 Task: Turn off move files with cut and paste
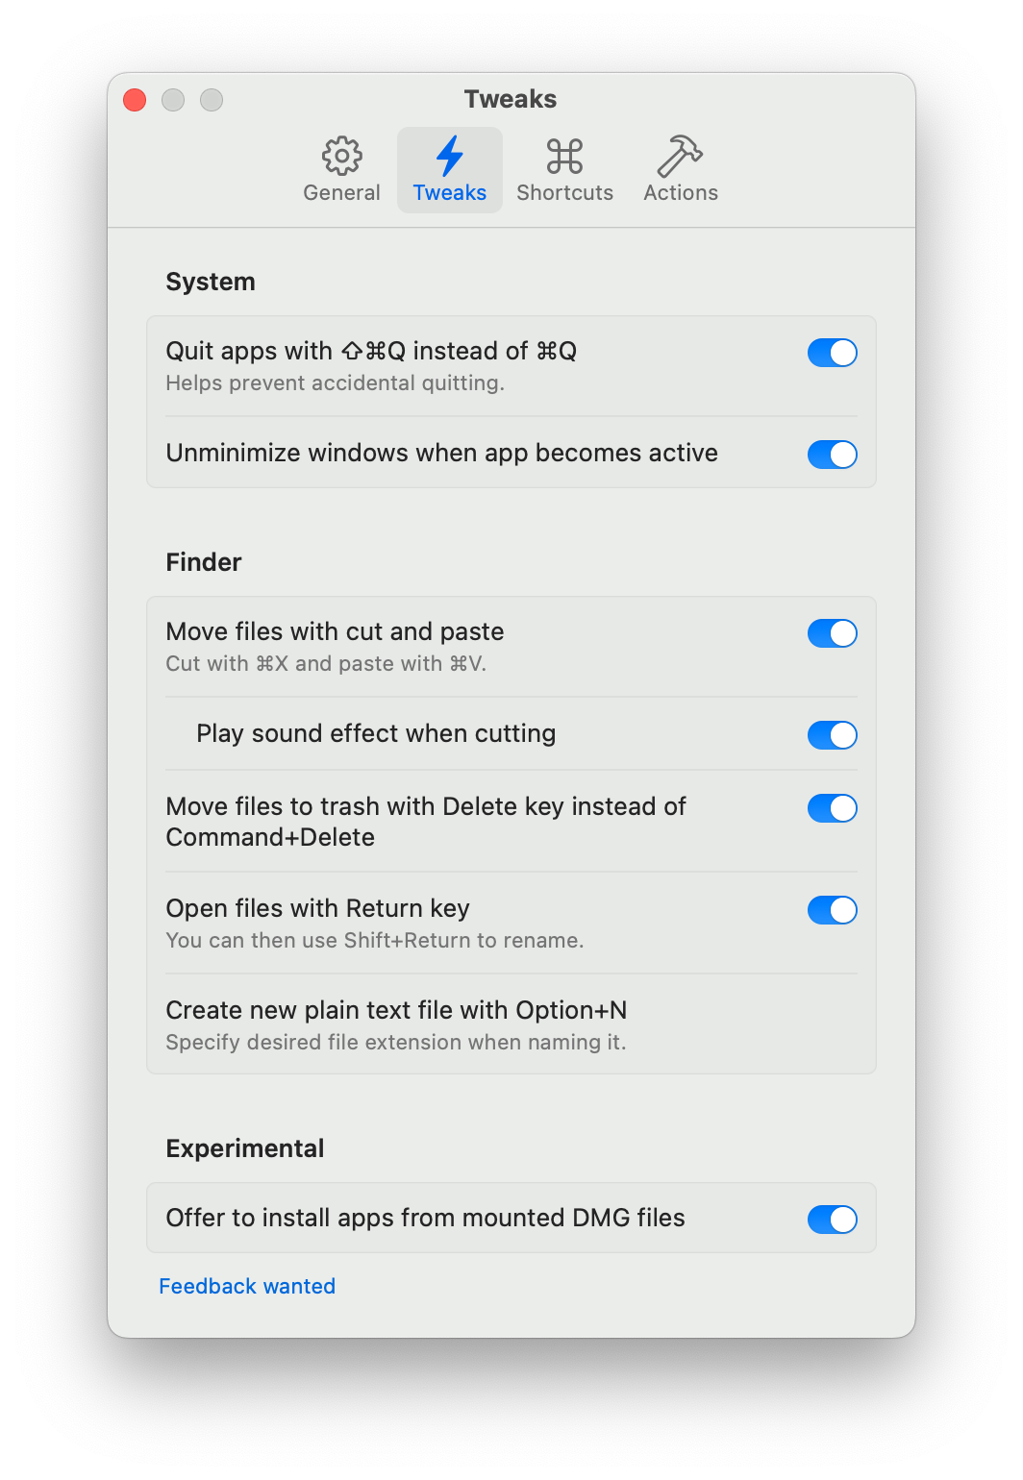[x=832, y=633]
